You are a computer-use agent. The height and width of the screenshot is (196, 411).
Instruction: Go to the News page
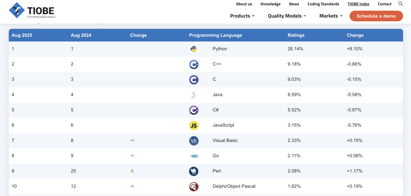294,4
